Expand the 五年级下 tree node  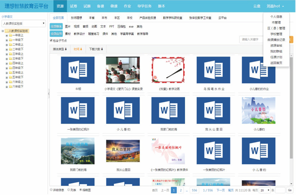pos(6,77)
